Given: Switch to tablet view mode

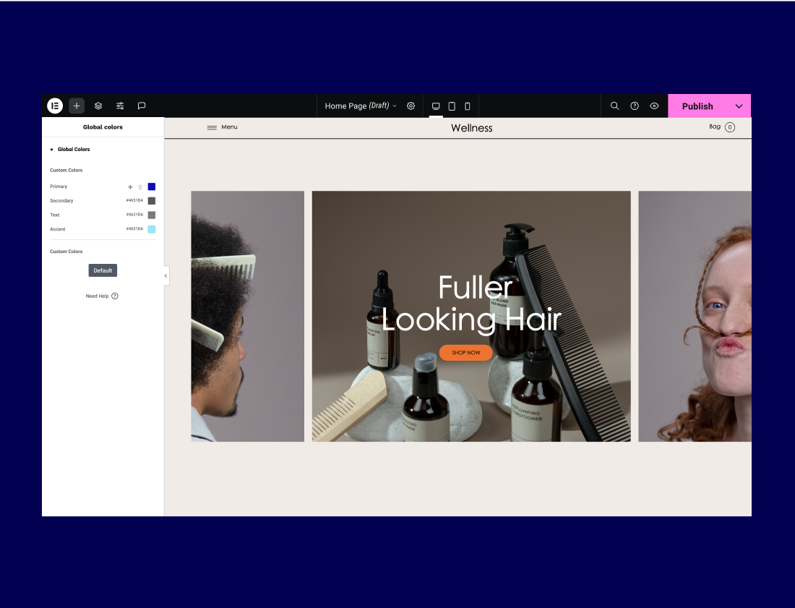Looking at the screenshot, I should click(452, 106).
